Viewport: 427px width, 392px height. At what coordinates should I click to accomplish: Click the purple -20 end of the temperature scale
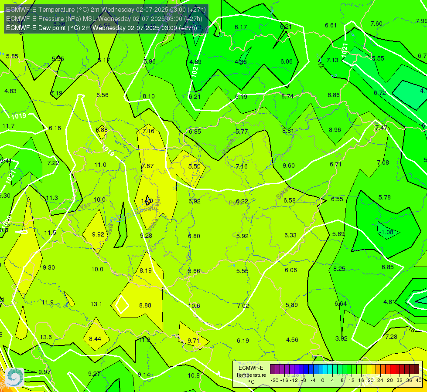point(272,369)
